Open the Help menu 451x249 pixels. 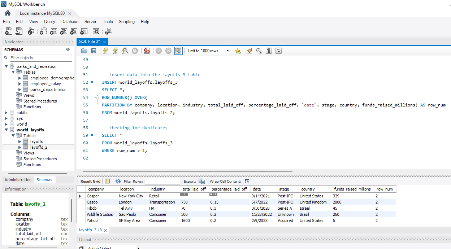coord(145,22)
